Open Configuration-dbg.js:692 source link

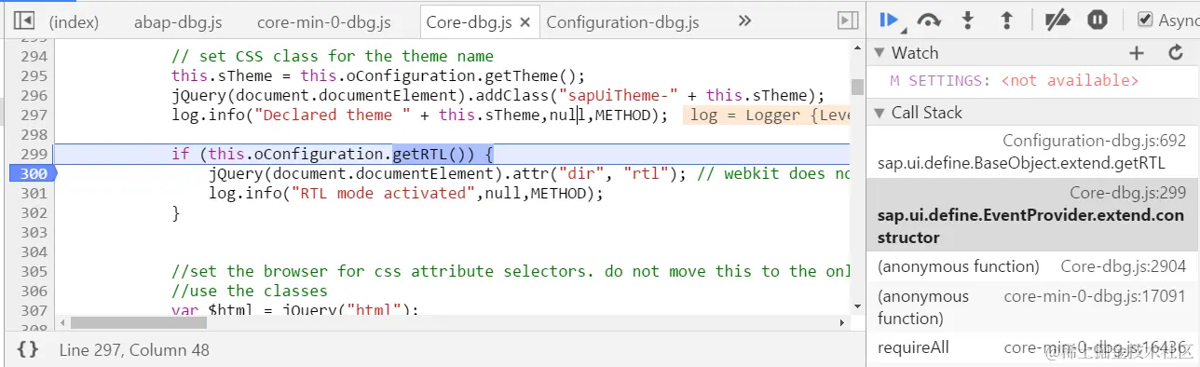(1095, 141)
